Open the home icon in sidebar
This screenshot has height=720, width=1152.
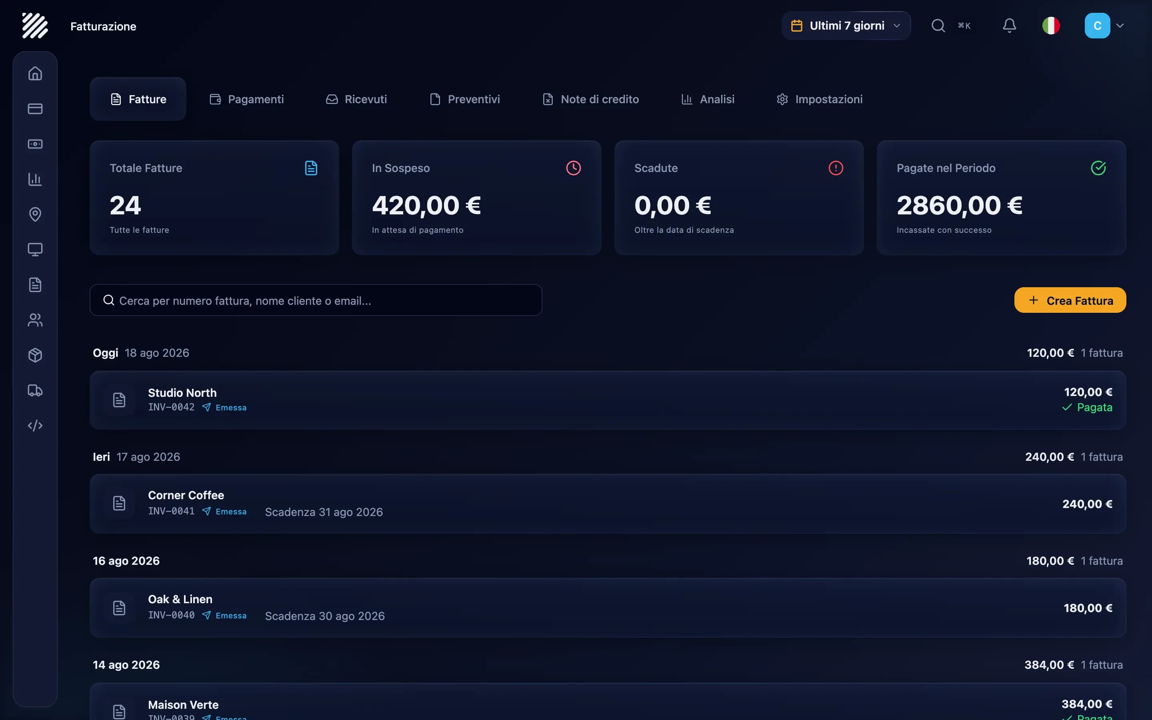point(35,73)
